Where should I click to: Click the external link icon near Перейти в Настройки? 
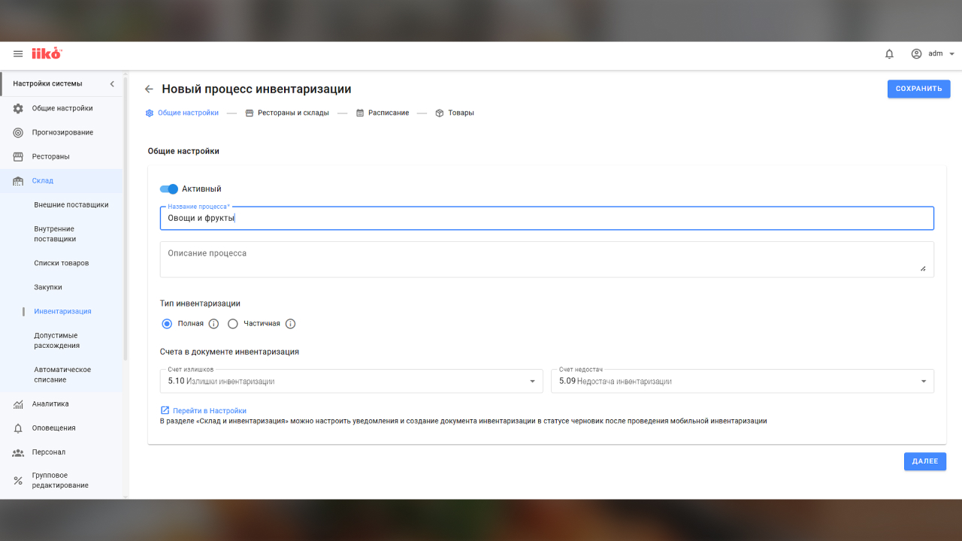click(165, 410)
